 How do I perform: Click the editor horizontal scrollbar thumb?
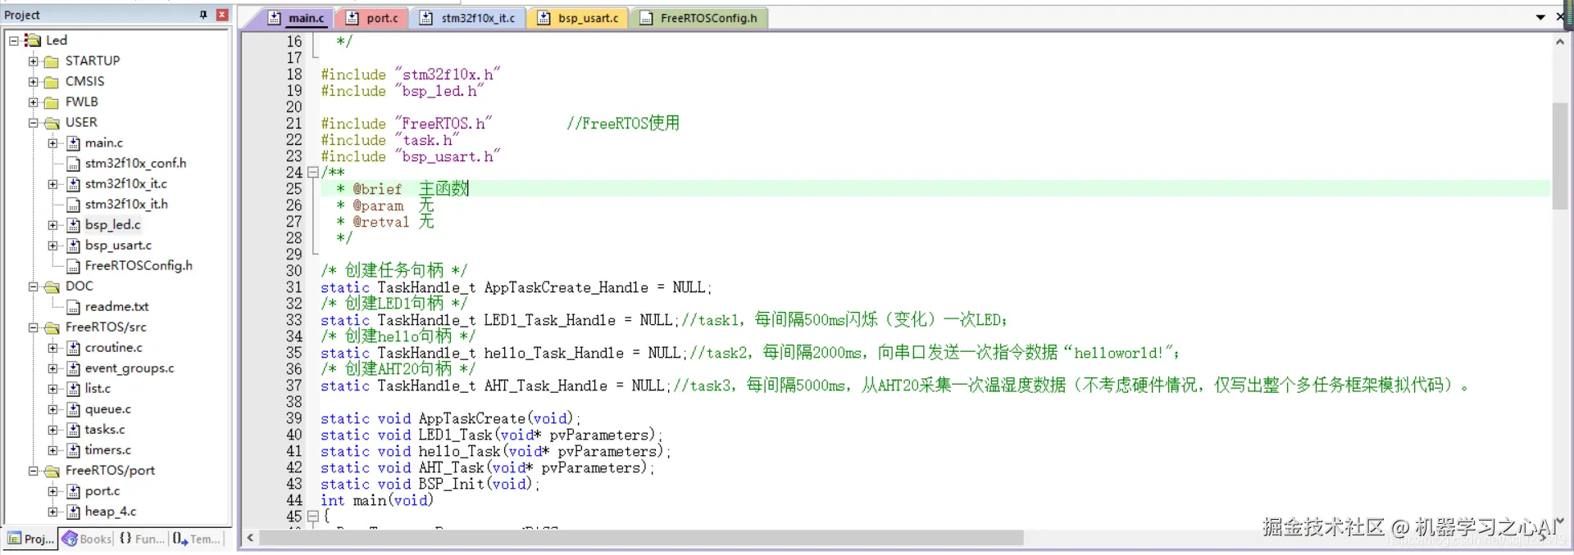coord(642,538)
